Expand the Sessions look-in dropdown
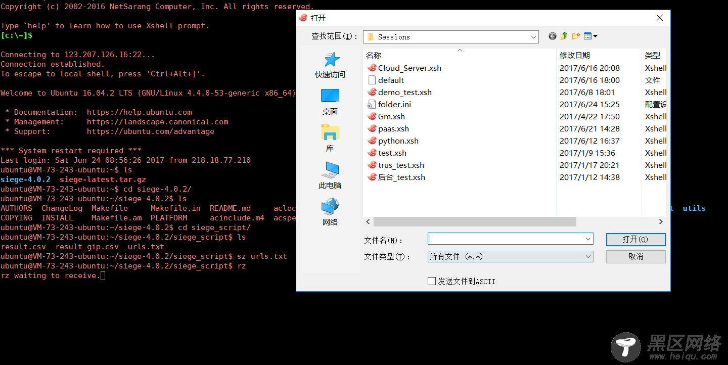 click(534, 37)
